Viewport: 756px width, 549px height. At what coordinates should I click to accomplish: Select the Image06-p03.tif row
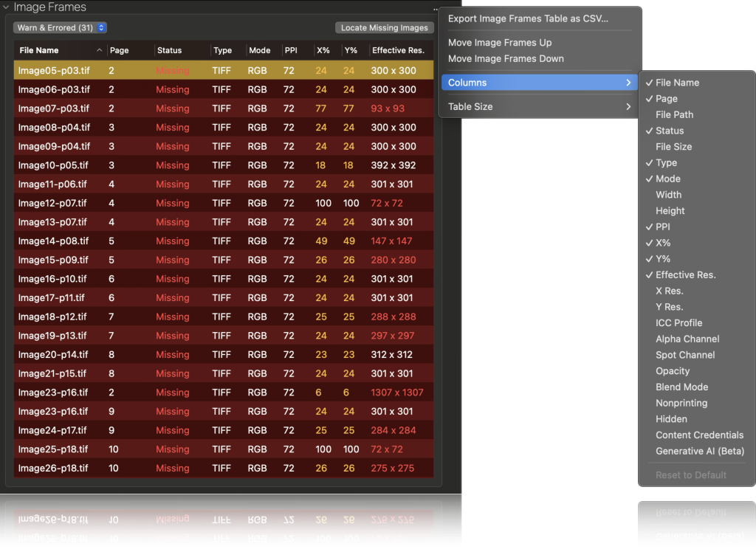pyautogui.click(x=223, y=89)
